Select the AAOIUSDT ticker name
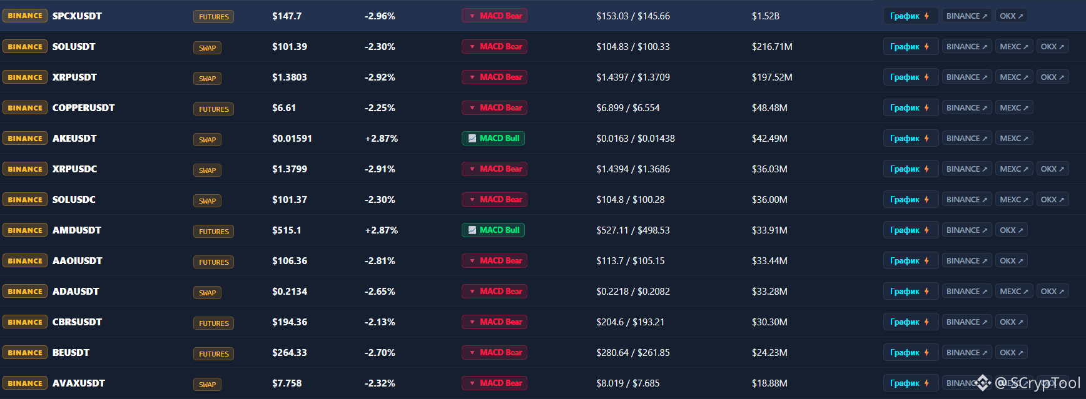 click(x=78, y=260)
